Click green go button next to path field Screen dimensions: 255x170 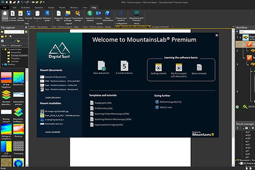(x=26, y=32)
